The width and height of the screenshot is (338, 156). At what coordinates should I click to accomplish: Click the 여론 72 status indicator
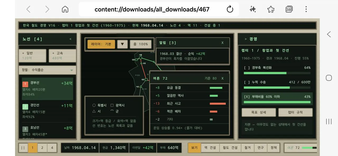(x=301, y=148)
